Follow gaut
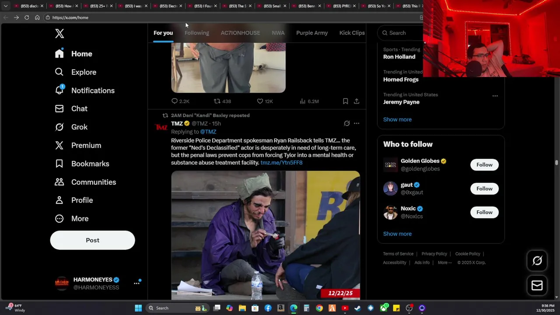 [x=484, y=189]
